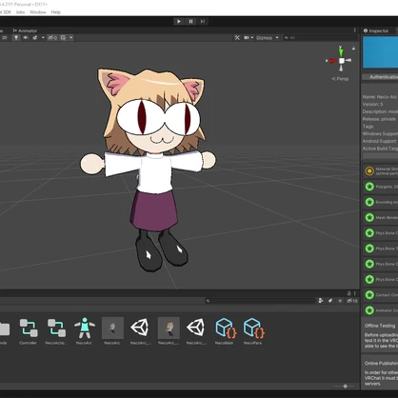The height and width of the screenshot is (398, 398).
Task: Click the 'Active Build Target' row
Action: (380, 149)
